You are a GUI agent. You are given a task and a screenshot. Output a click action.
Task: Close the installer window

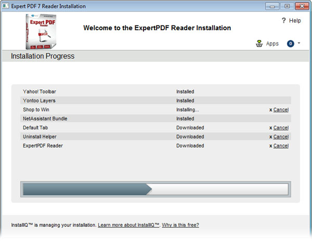pyautogui.click(x=302, y=6)
